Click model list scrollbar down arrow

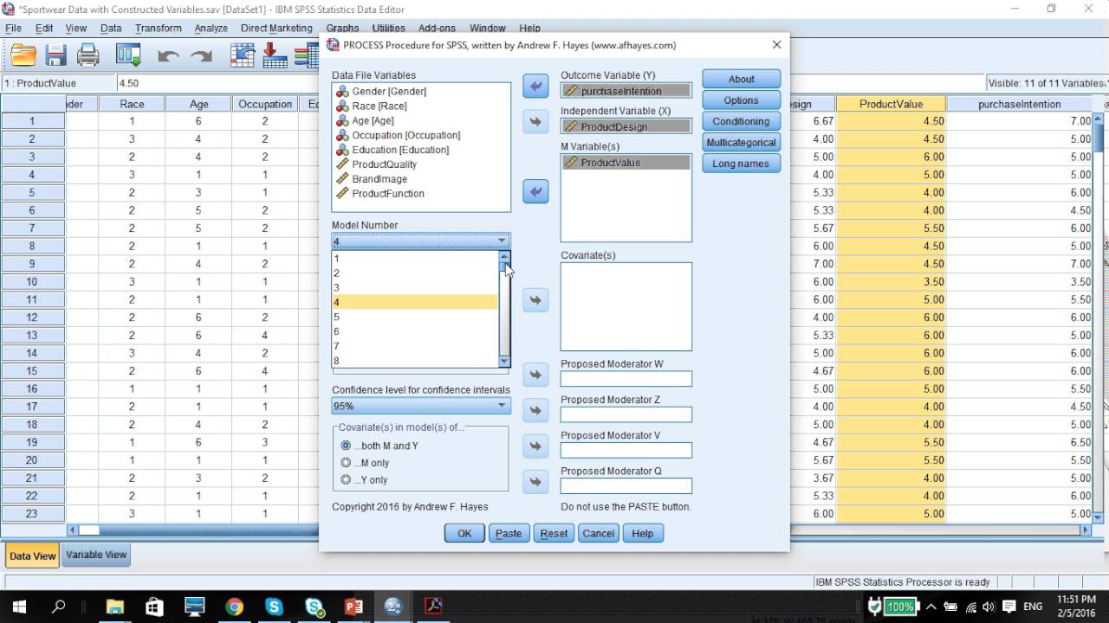tap(504, 362)
